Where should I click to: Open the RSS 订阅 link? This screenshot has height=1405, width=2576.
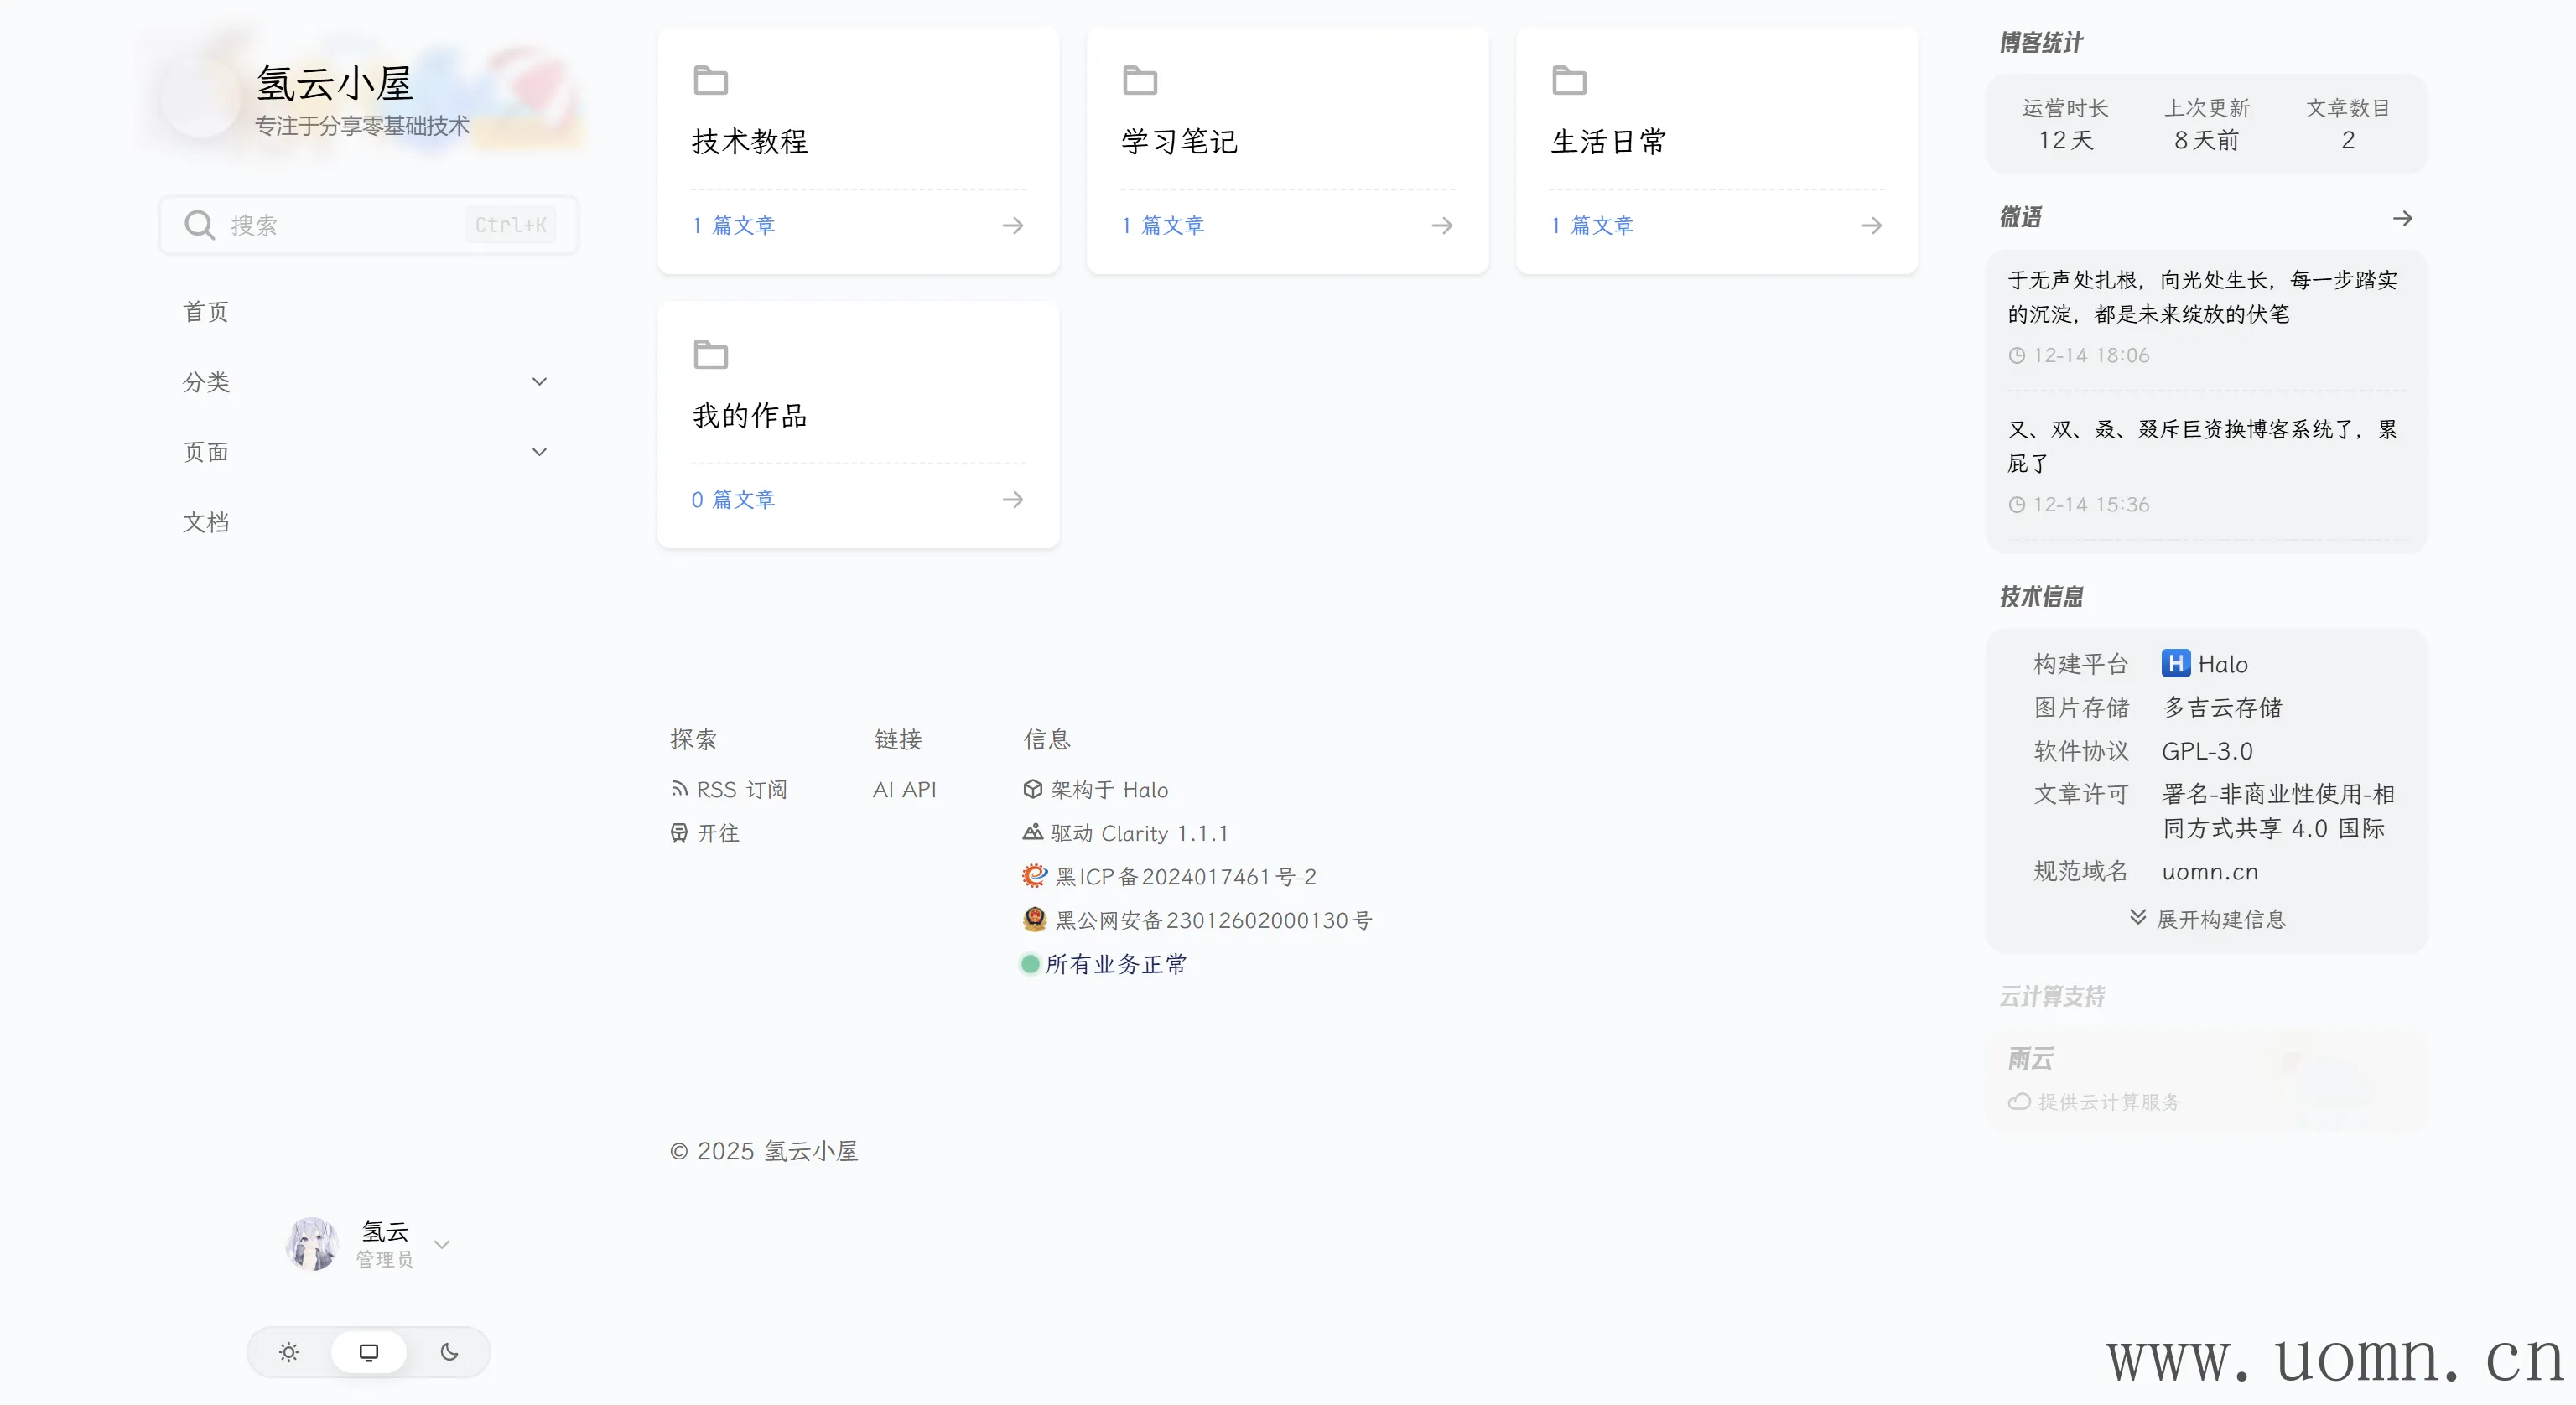[729, 790]
